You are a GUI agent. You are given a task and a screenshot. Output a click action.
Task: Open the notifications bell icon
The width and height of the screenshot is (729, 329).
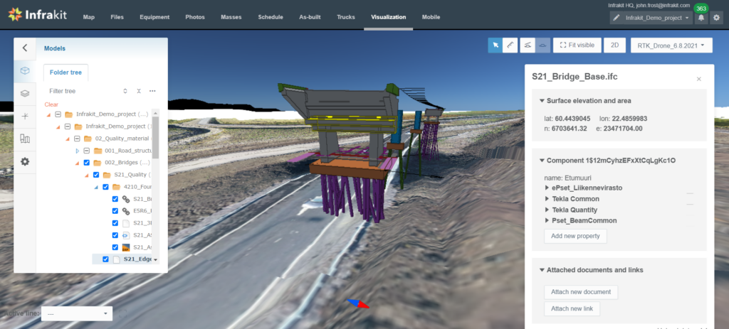701,18
